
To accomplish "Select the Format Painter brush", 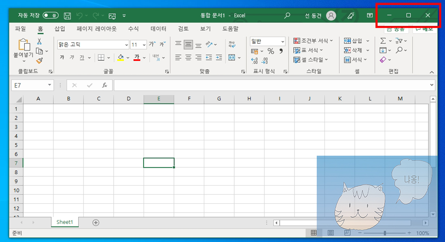I will tap(40, 60).
